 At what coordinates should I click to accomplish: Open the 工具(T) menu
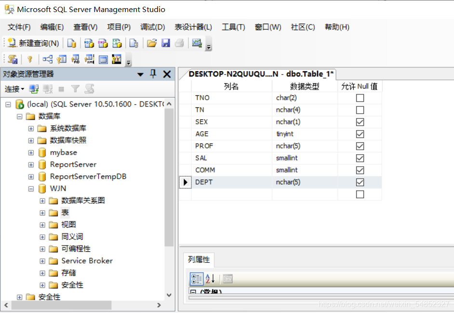point(233,27)
